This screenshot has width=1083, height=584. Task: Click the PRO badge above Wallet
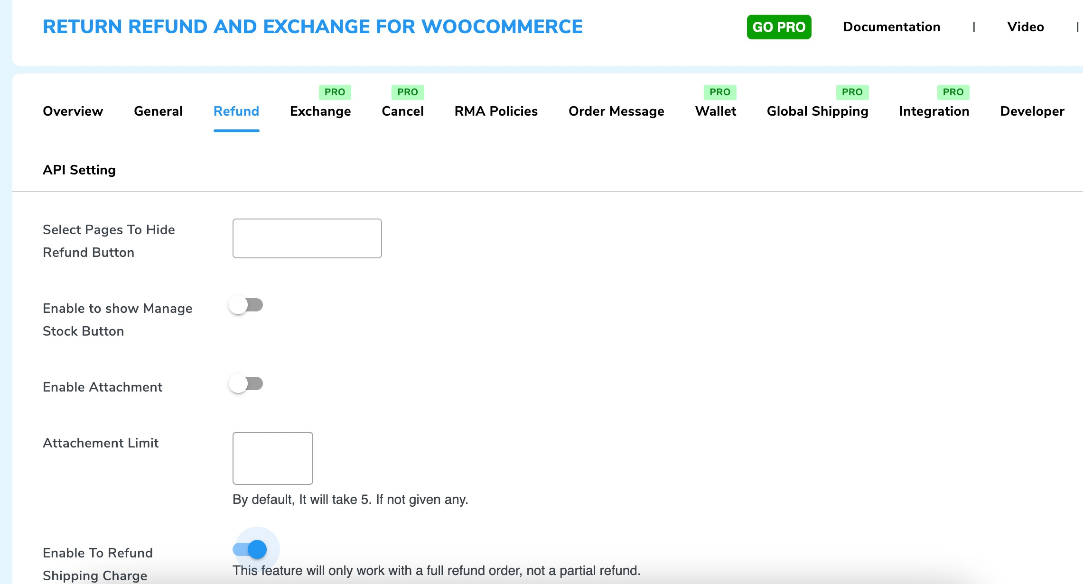pyautogui.click(x=720, y=92)
